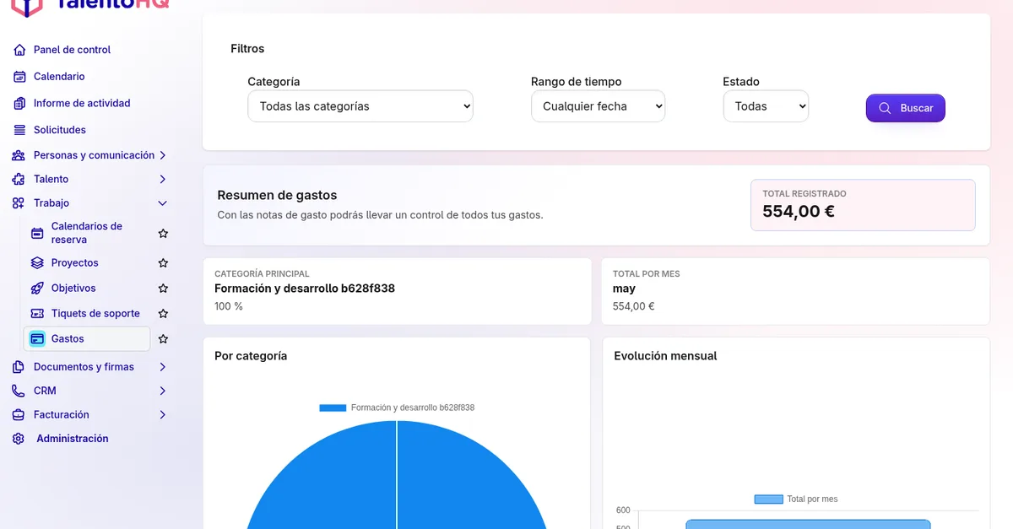Screen dimensions: 1013x529
Task: Click the grid icon beside Trabajo
Action: coord(19,203)
